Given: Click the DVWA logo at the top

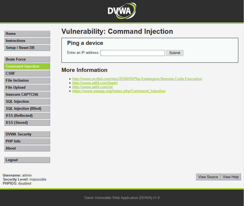Looking at the screenshot, I should coord(122,11).
